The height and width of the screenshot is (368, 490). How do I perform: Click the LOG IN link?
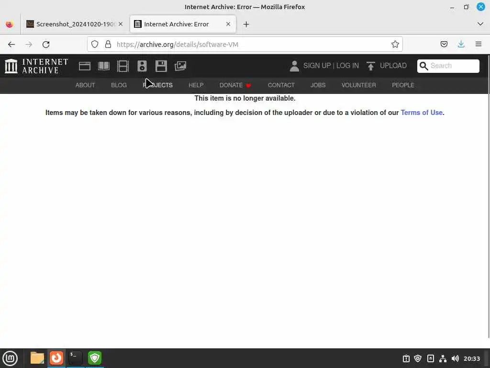pos(347,66)
